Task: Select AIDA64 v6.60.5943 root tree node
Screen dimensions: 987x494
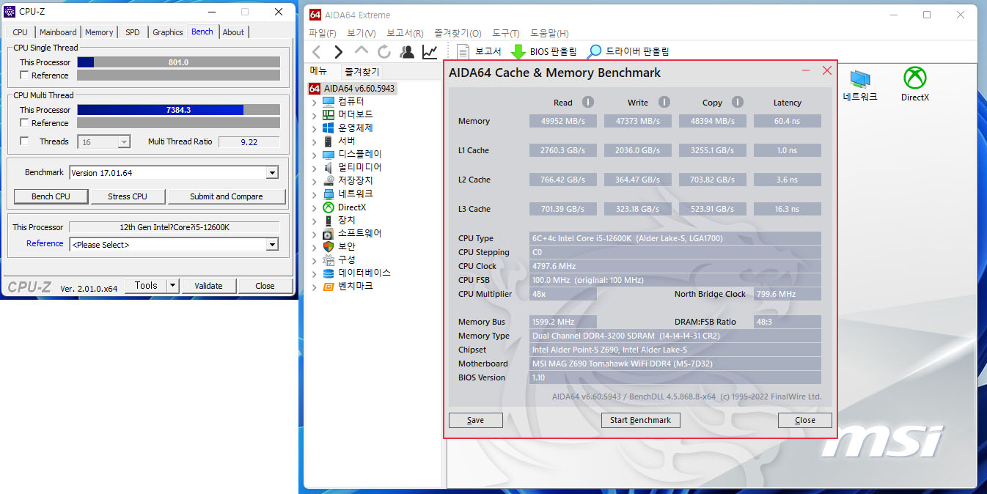Action: point(353,88)
